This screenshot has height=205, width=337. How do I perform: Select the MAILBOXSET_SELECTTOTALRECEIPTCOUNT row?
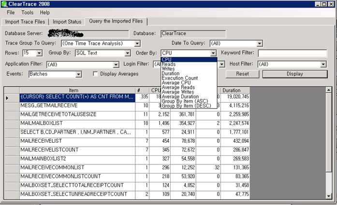pos(77,186)
